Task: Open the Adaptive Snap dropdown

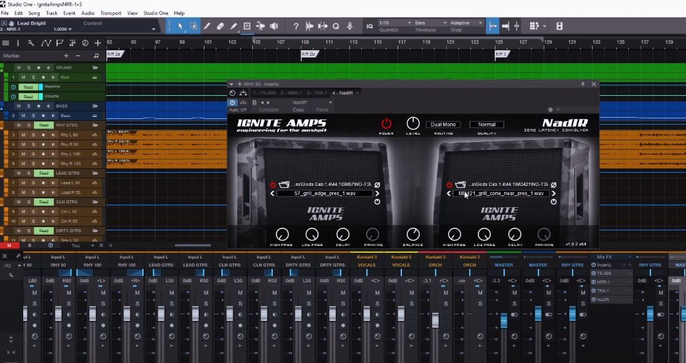Action: [467, 23]
